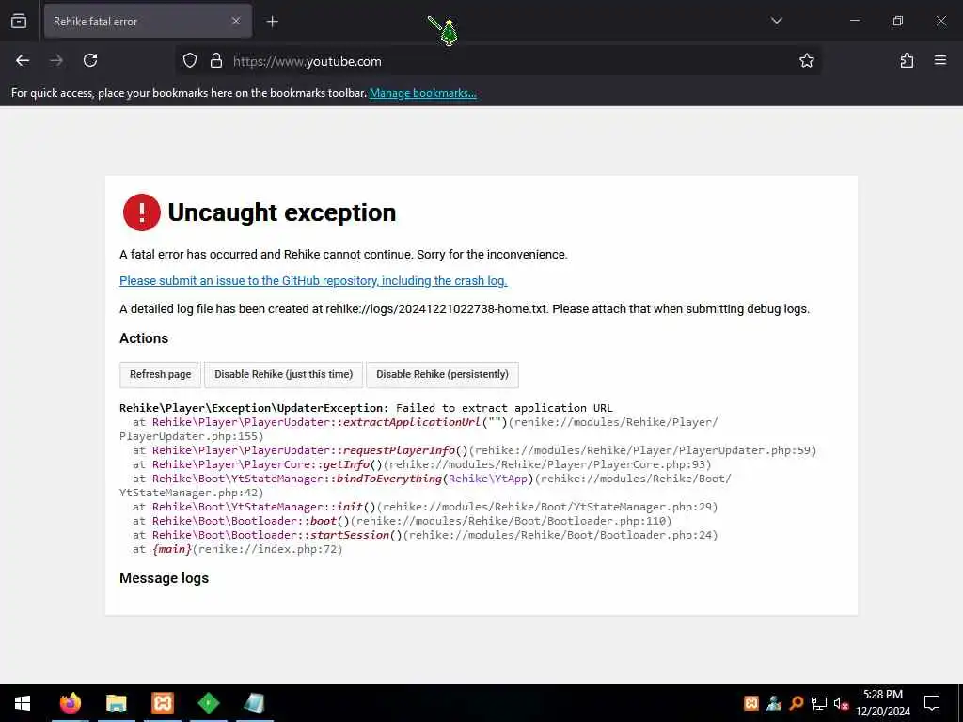The image size is (963, 722).
Task: Click the requestPlayerInfo() stack trace line
Action: 475,450
